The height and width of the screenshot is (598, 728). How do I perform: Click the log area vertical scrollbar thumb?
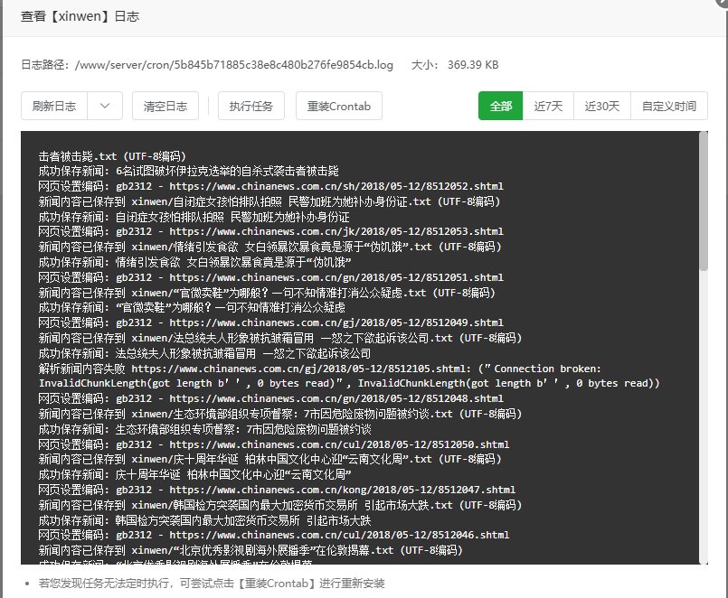(x=704, y=200)
